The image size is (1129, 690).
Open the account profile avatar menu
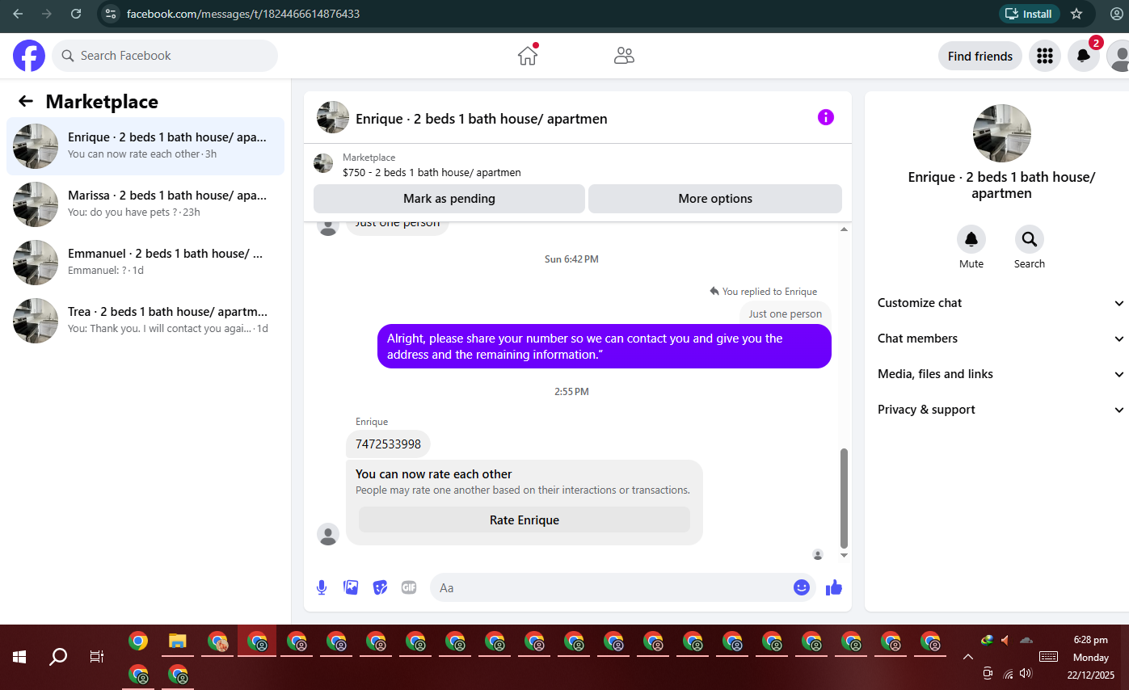point(1118,56)
